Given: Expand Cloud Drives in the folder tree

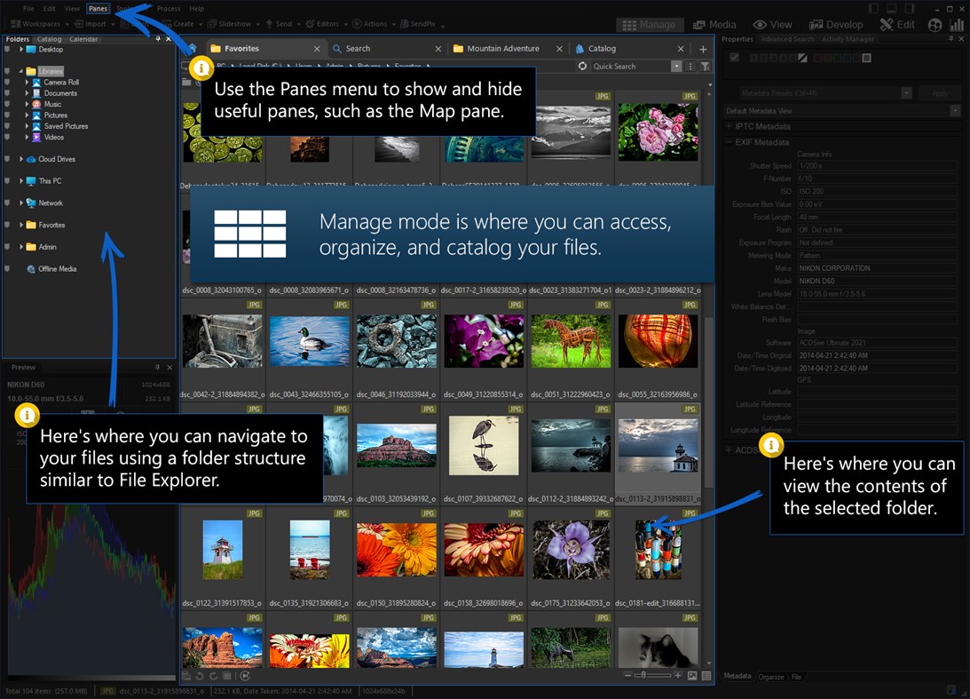Looking at the screenshot, I should click(x=20, y=159).
